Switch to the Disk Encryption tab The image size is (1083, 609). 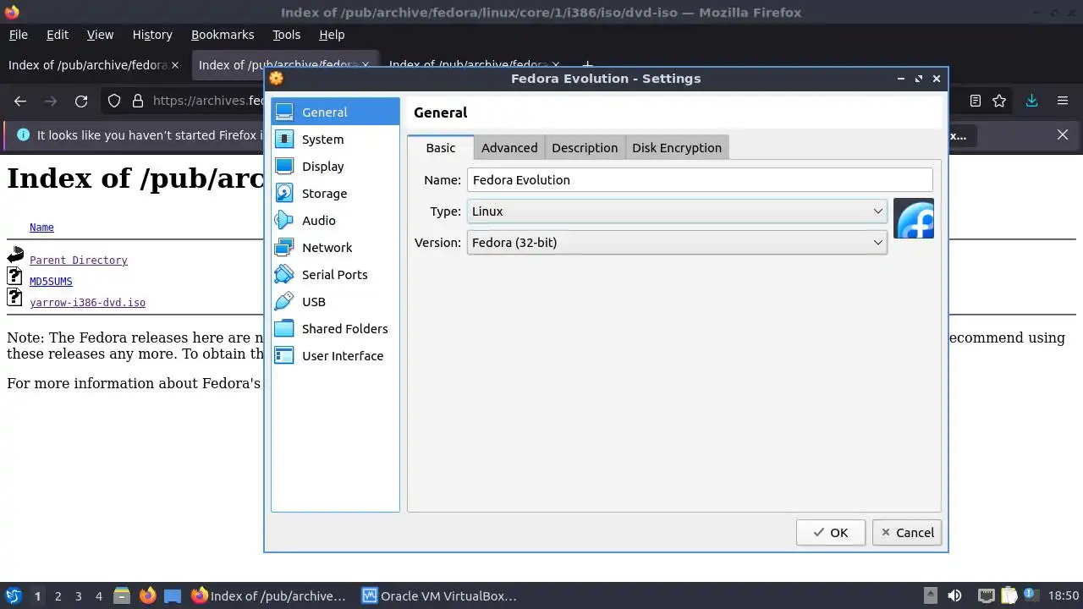point(677,147)
